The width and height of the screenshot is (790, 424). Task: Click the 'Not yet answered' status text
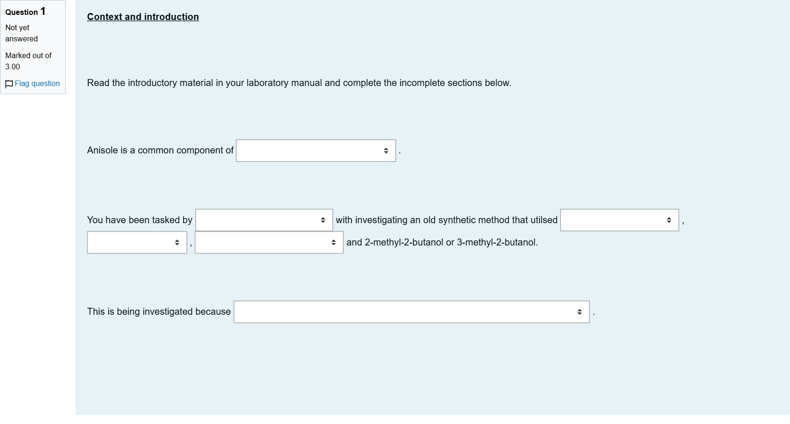[x=21, y=33]
